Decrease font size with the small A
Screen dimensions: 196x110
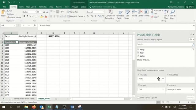tap(47, 12)
